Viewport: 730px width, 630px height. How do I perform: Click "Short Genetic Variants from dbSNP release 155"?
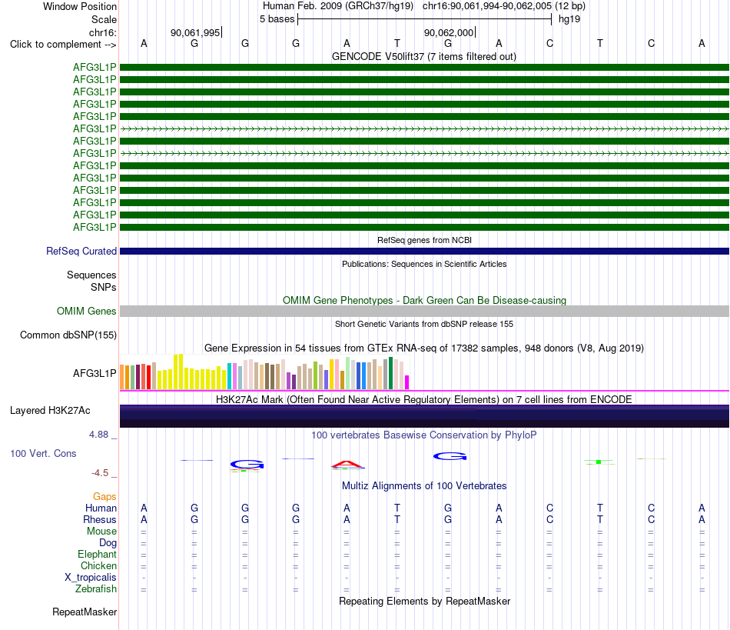pos(424,324)
